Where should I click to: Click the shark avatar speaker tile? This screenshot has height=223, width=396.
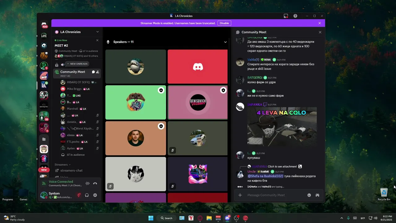[136, 67]
